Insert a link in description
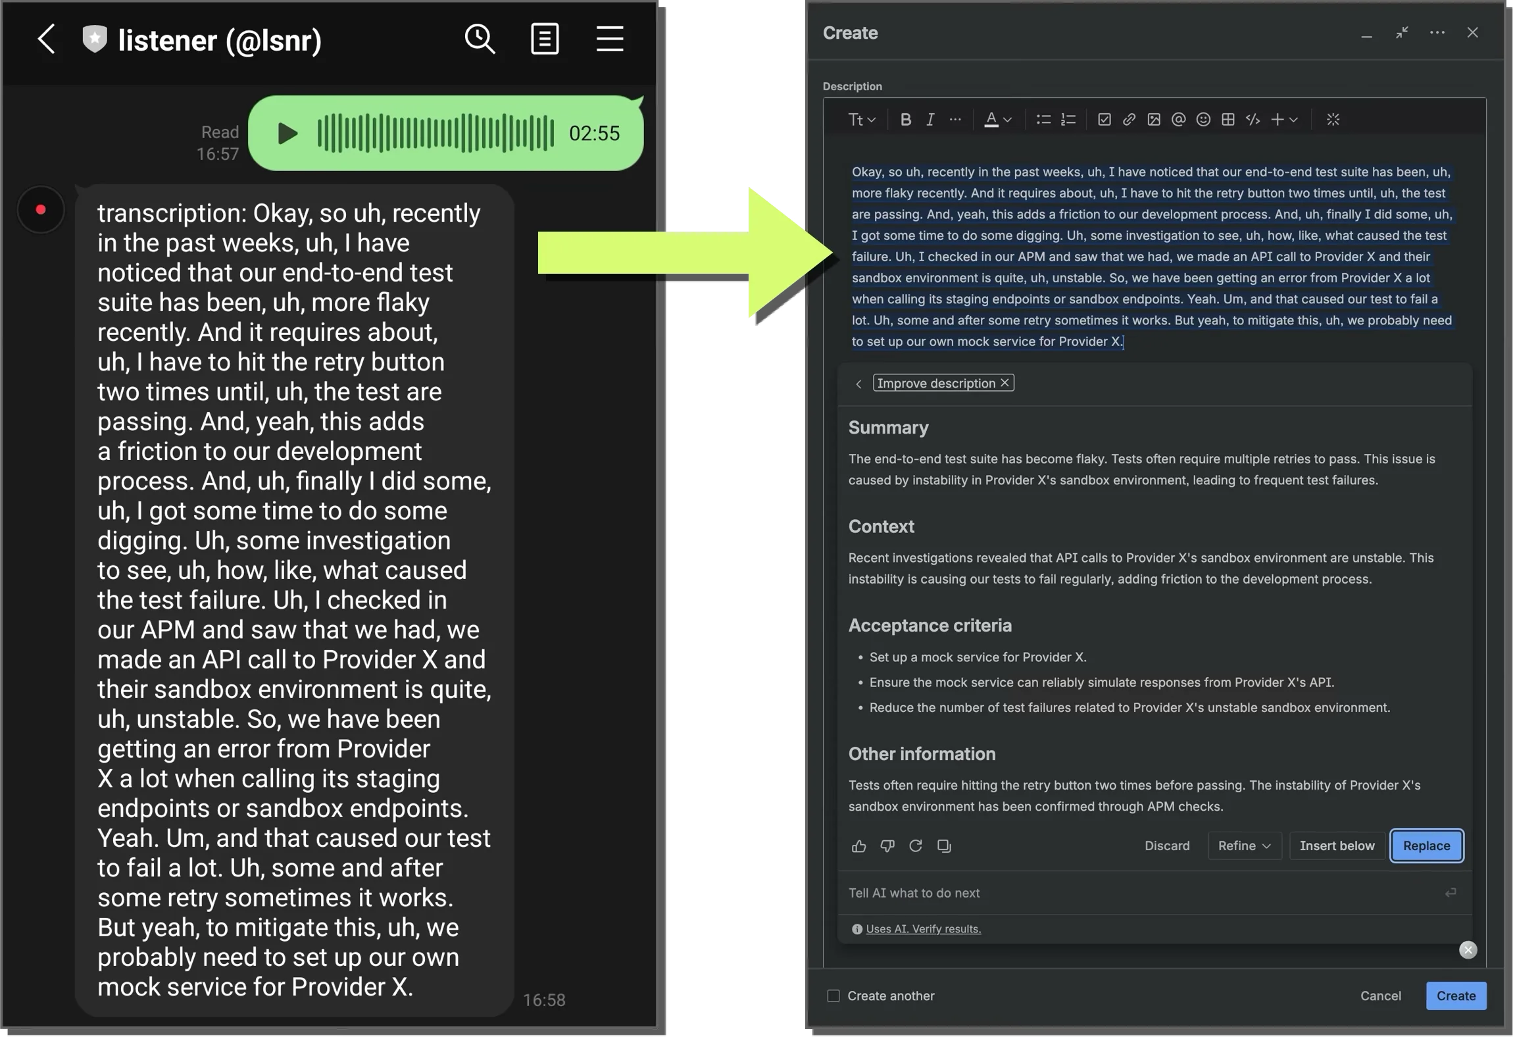Screen dimensions: 1513x1037 (1129, 120)
